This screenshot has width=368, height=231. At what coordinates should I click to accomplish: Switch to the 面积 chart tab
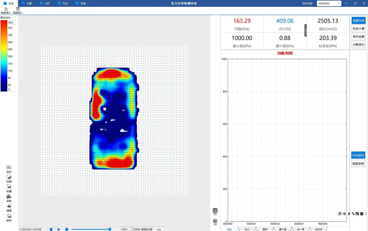pyautogui.click(x=265, y=229)
